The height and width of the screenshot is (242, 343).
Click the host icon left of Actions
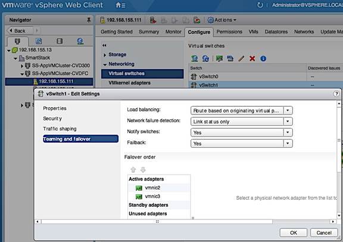[x=197, y=20]
